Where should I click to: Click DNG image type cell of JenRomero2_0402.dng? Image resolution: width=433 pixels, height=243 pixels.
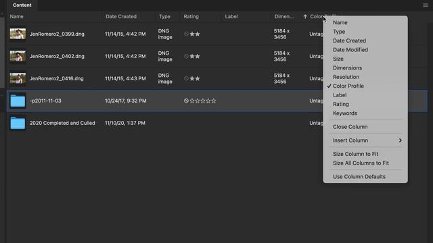[165, 56]
